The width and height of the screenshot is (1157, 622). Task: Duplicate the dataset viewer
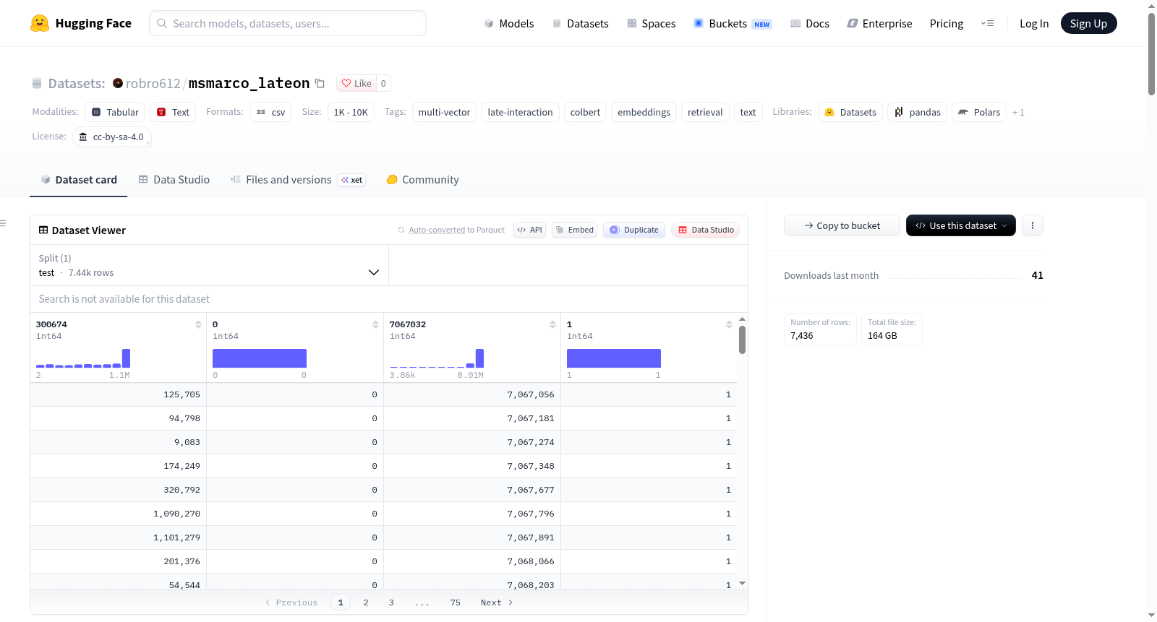tap(634, 230)
